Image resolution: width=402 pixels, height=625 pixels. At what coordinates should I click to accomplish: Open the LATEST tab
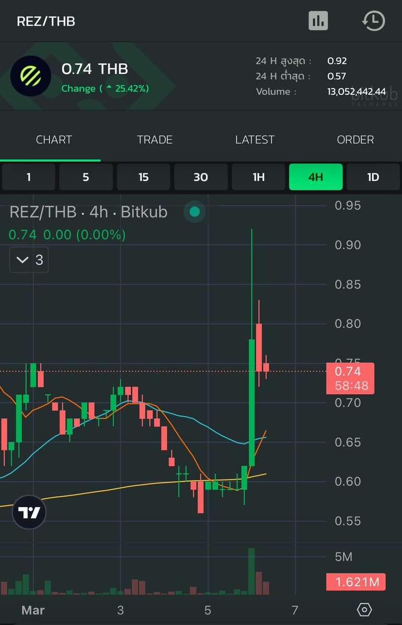[x=255, y=140]
